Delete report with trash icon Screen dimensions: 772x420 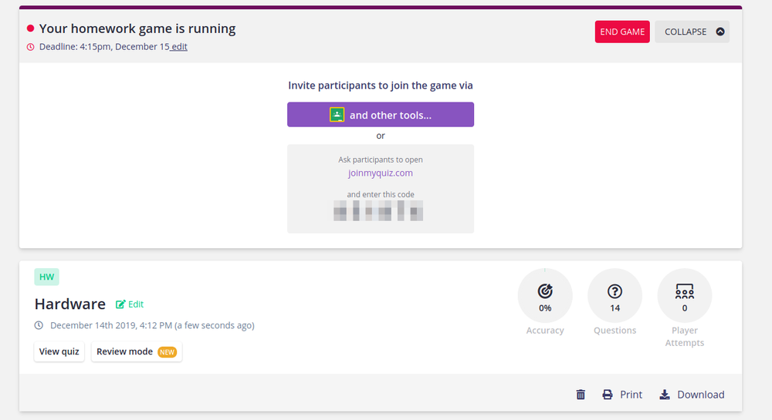point(581,395)
